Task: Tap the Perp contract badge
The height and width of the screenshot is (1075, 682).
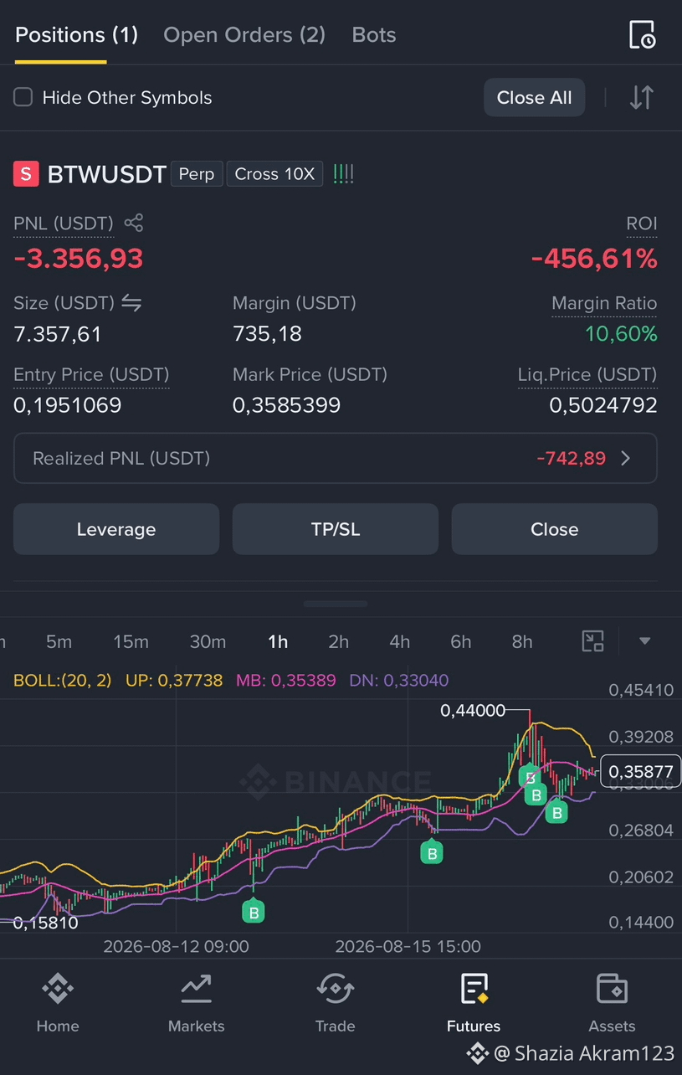Action: click(197, 174)
